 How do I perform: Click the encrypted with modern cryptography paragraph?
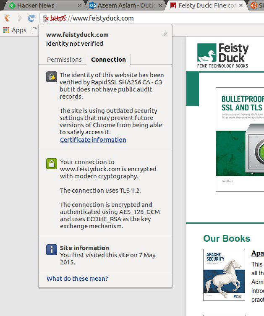[108, 169]
